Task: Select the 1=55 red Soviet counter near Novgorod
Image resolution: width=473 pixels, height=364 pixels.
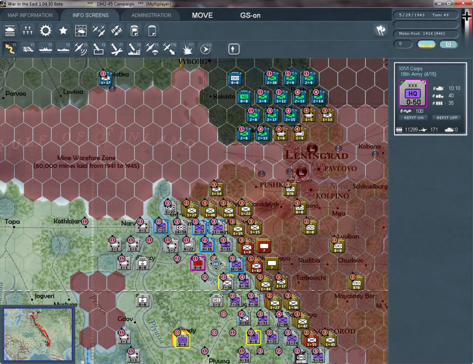Action: pos(311,340)
